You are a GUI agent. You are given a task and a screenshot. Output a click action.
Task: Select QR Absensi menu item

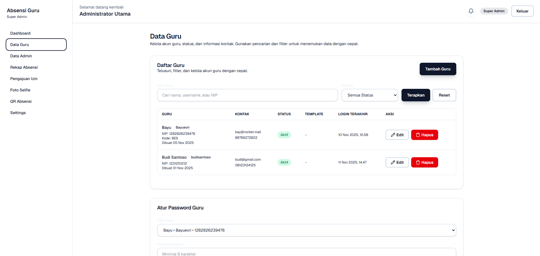pyautogui.click(x=21, y=101)
